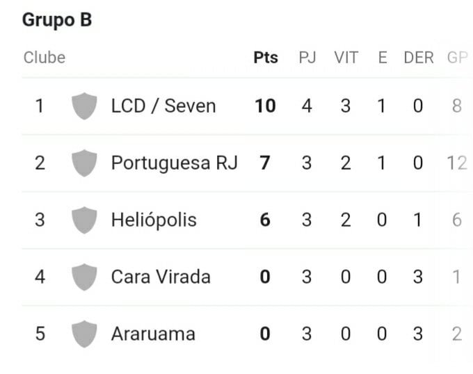Click the PJ column header
This screenshot has height=374, width=473.
[307, 58]
